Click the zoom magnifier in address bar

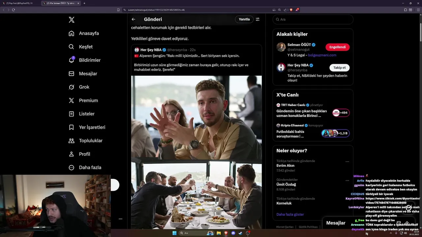280,10
